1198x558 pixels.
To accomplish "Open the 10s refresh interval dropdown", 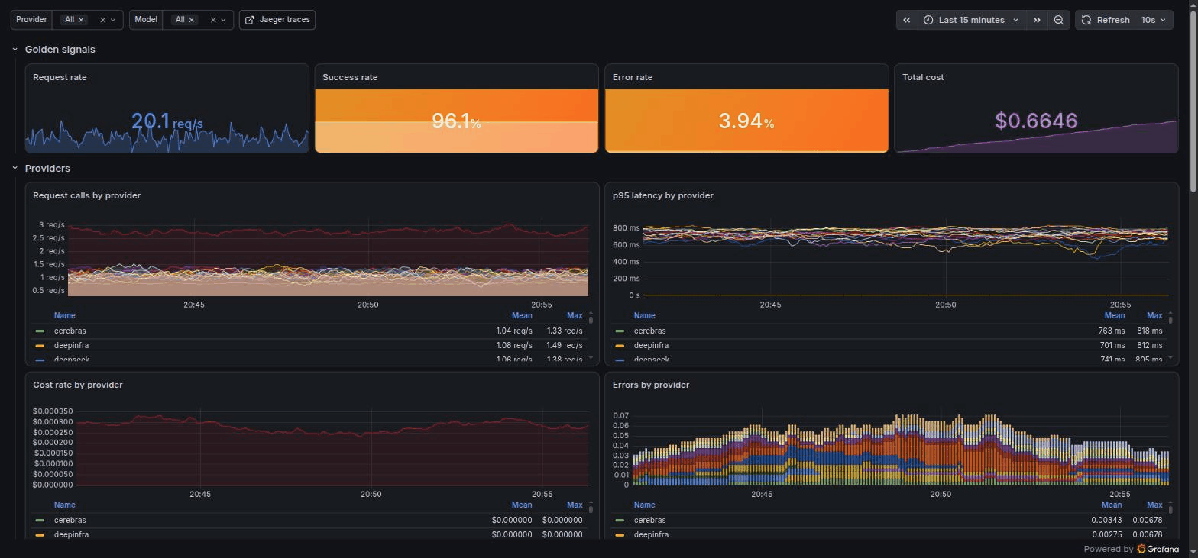I will [x=1154, y=20].
